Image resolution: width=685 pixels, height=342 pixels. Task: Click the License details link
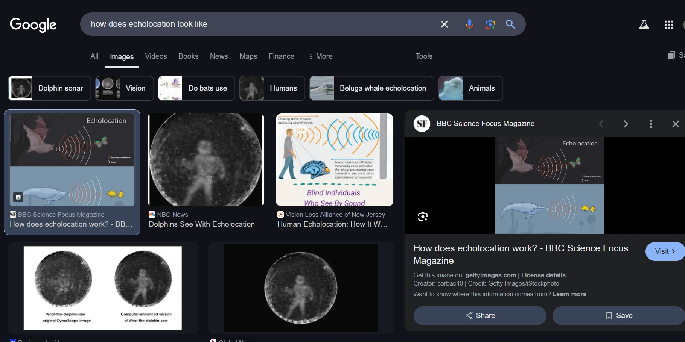point(543,275)
